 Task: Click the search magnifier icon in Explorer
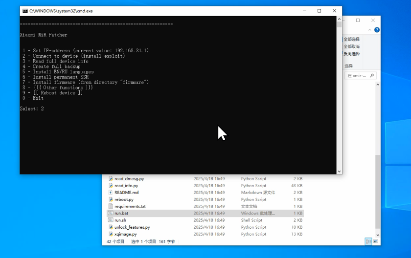(372, 76)
